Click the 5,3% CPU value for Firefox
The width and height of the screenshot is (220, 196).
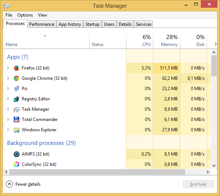(146, 68)
